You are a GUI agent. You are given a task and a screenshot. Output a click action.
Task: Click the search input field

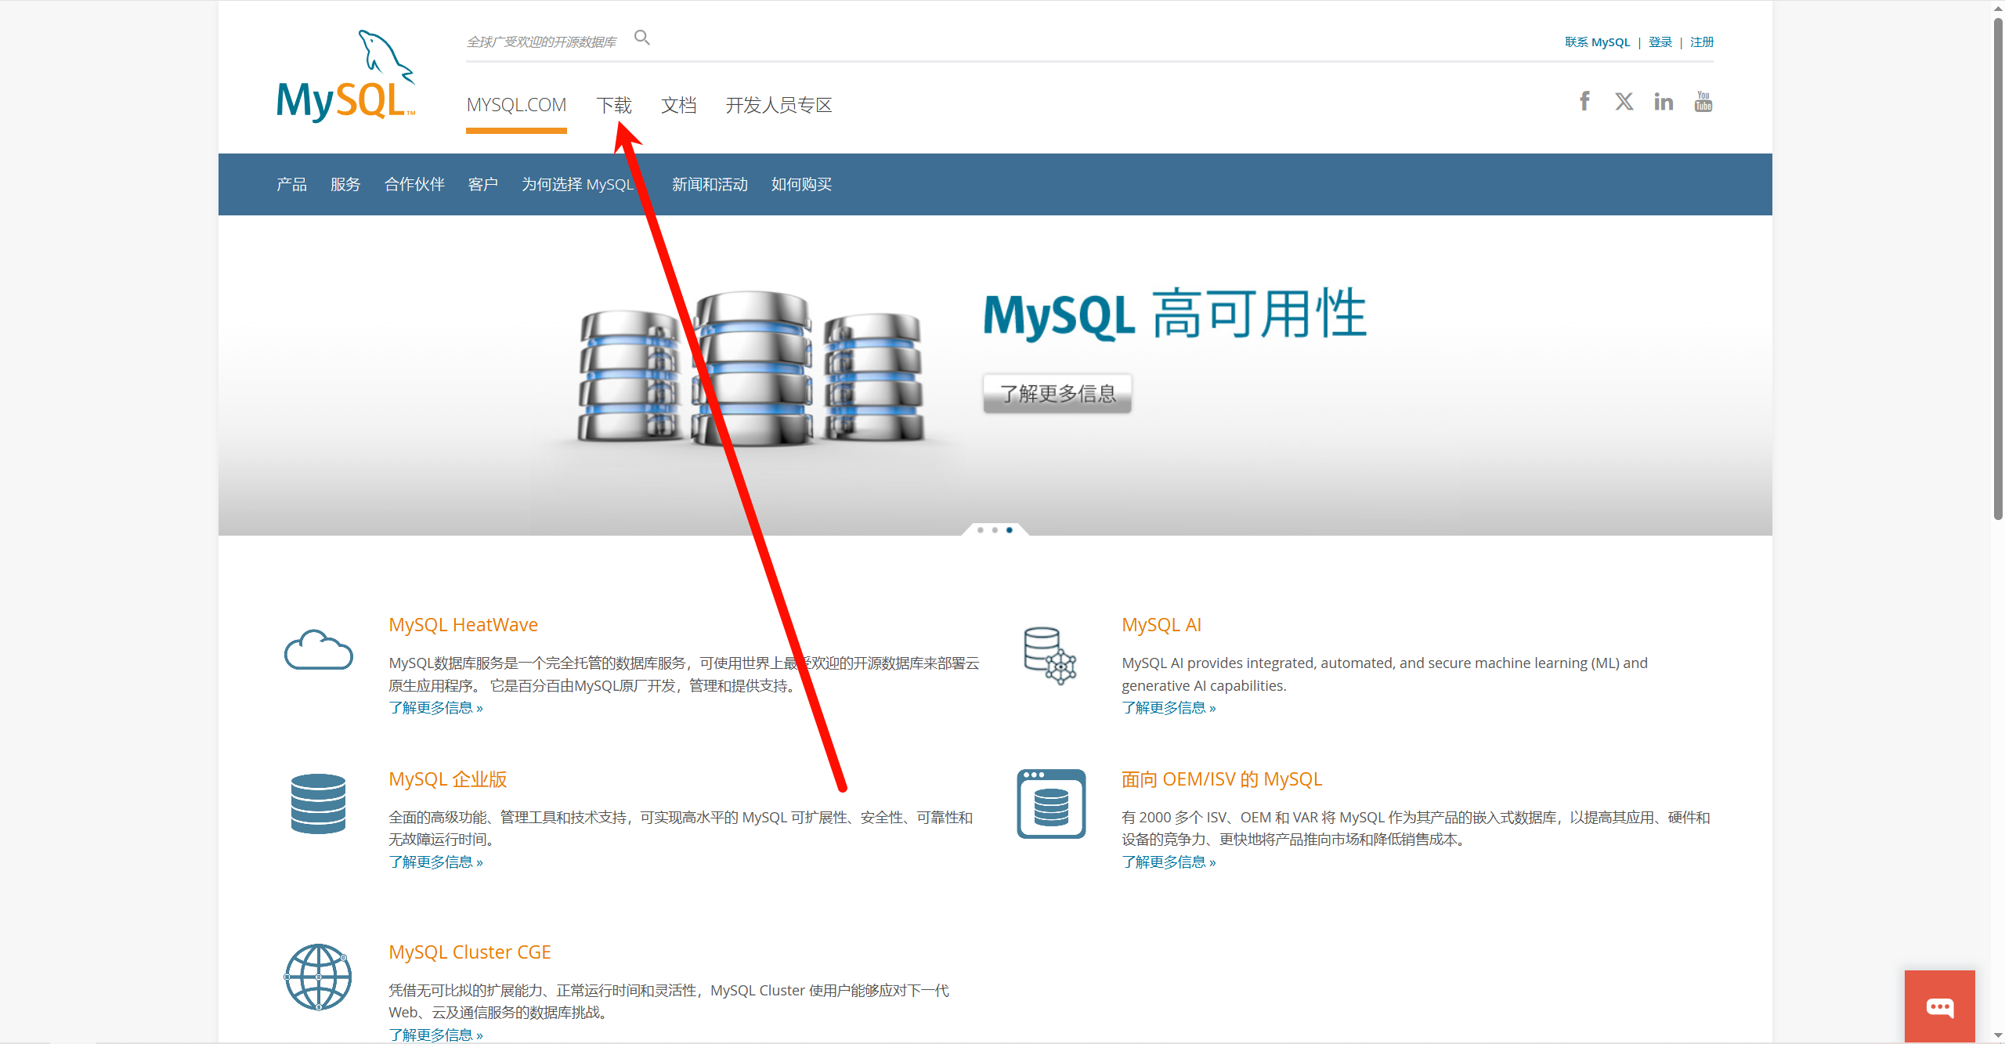542,42
